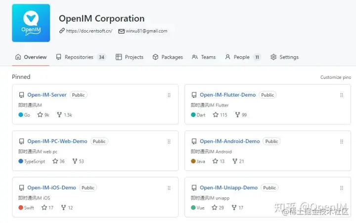Click the Customize pins link
Image resolution: width=356 pixels, height=223 pixels.
pos(335,77)
